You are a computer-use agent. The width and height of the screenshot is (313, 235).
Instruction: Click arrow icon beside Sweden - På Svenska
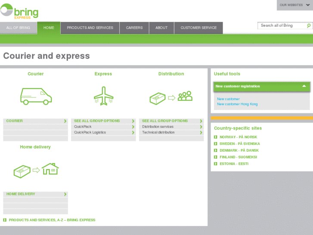[215, 144]
